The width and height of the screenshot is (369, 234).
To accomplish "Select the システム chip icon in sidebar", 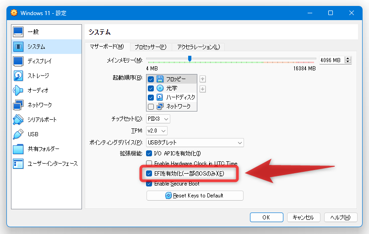I will coord(18,47).
